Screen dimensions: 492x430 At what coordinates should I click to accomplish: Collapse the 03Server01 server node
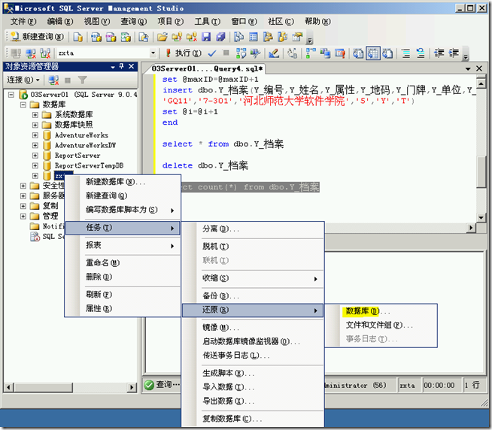coord(11,95)
